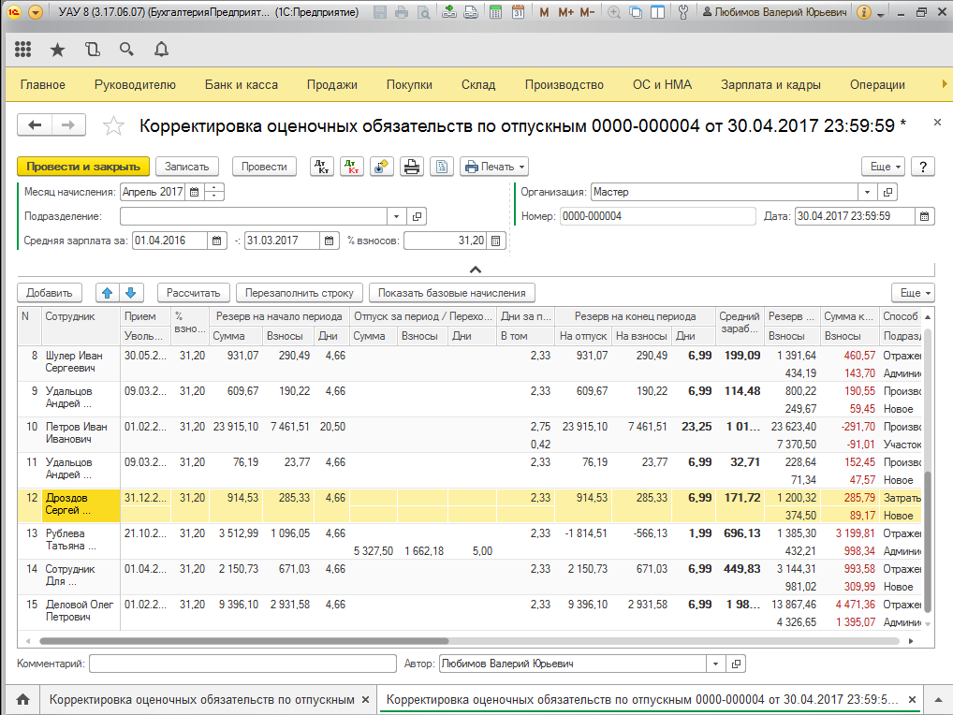Screen dimensions: 953x715
Task: Open Организация Мастер record
Action: click(x=888, y=192)
